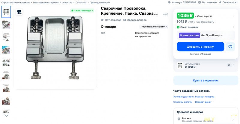Open 'Оснастка' breadcrumb category

(81, 2)
